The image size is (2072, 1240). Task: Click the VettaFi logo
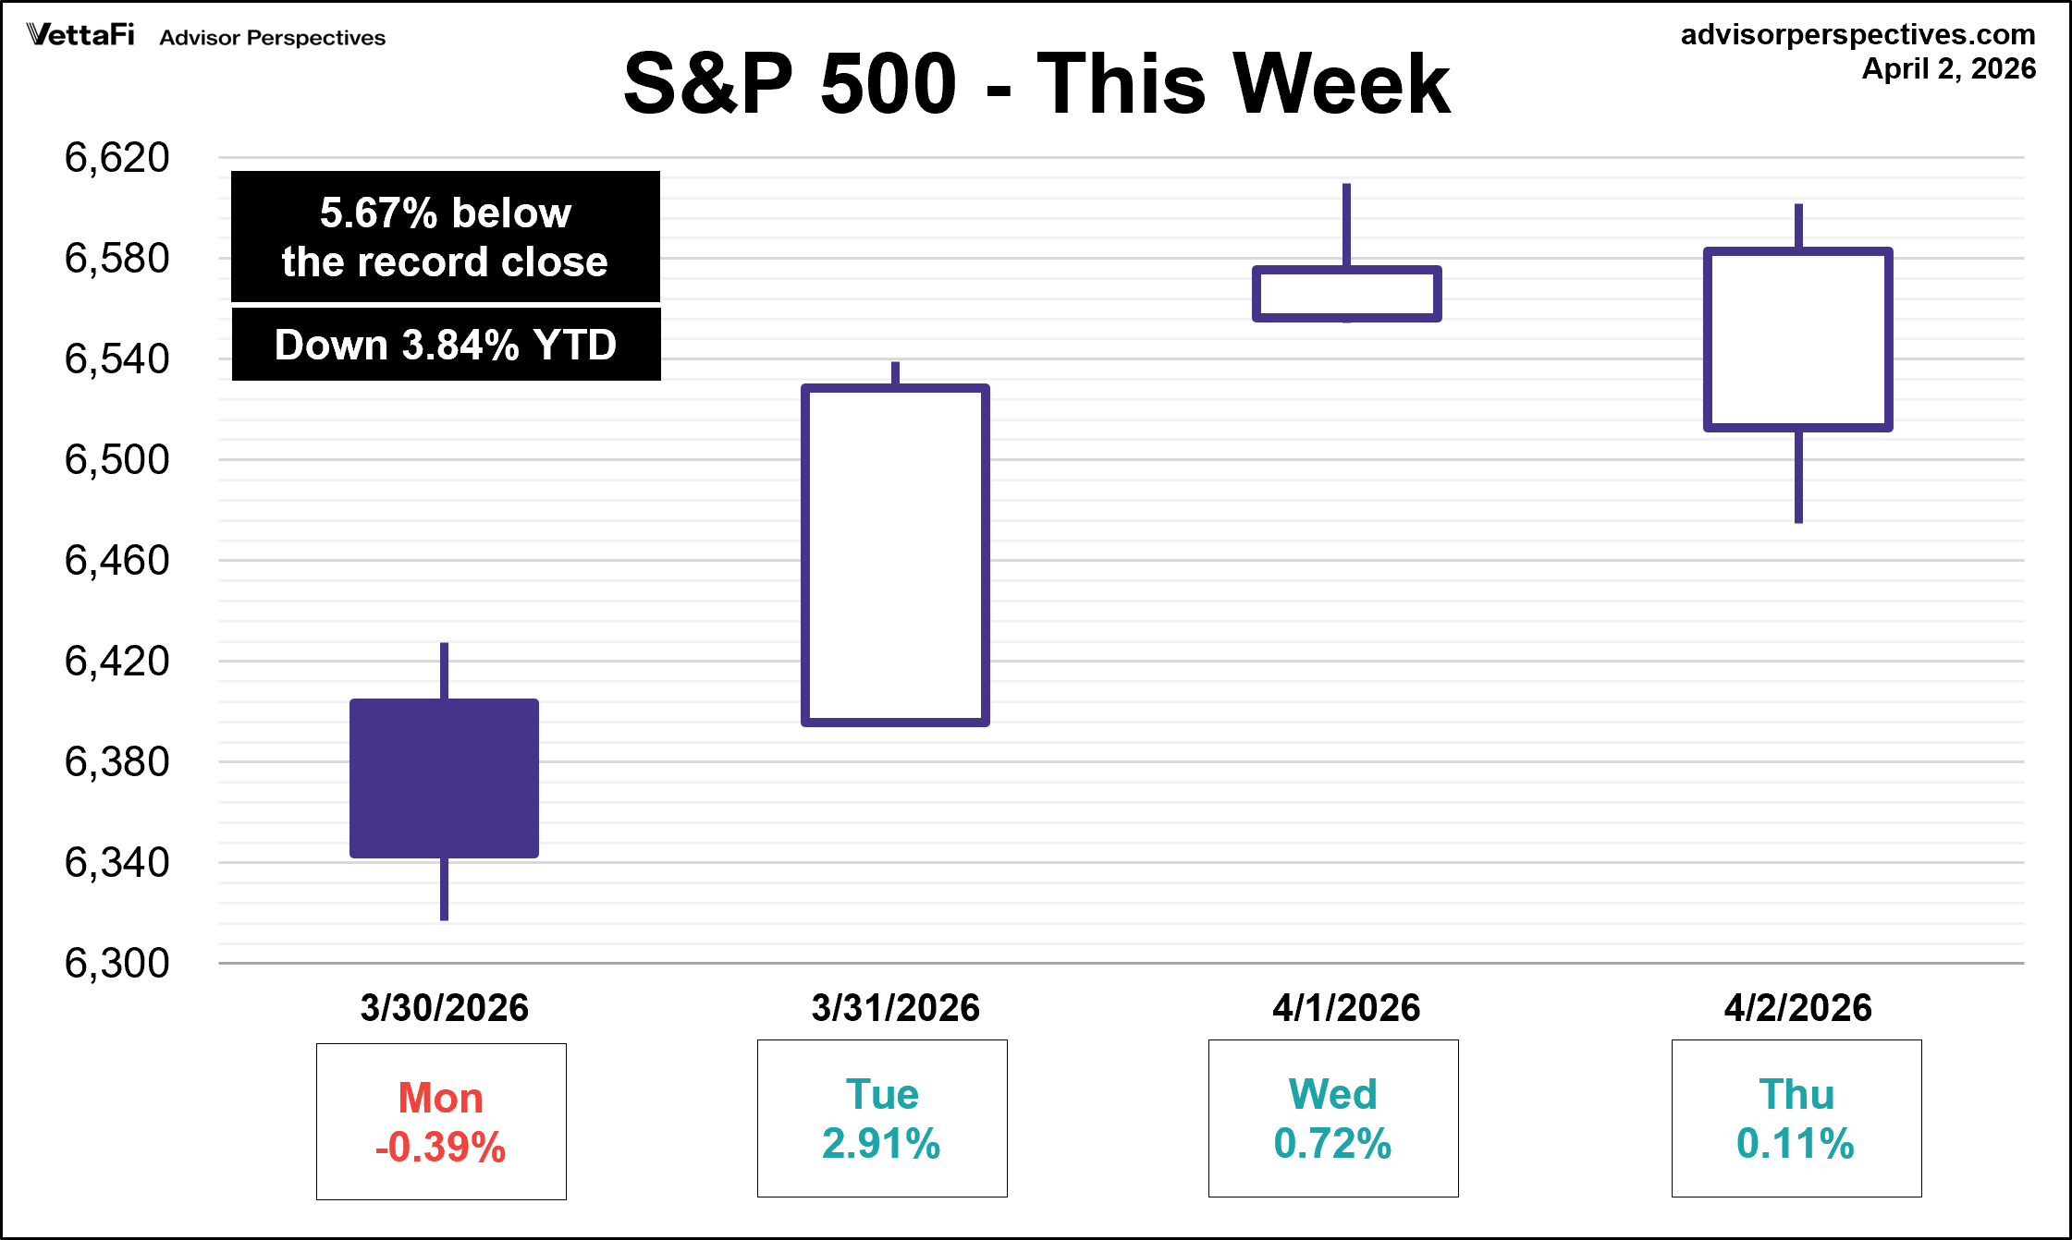[81, 35]
